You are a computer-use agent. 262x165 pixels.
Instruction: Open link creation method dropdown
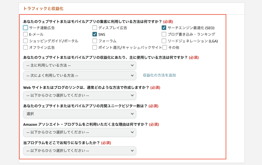pos(80,95)
